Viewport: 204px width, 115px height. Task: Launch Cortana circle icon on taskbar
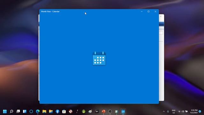click(31, 111)
